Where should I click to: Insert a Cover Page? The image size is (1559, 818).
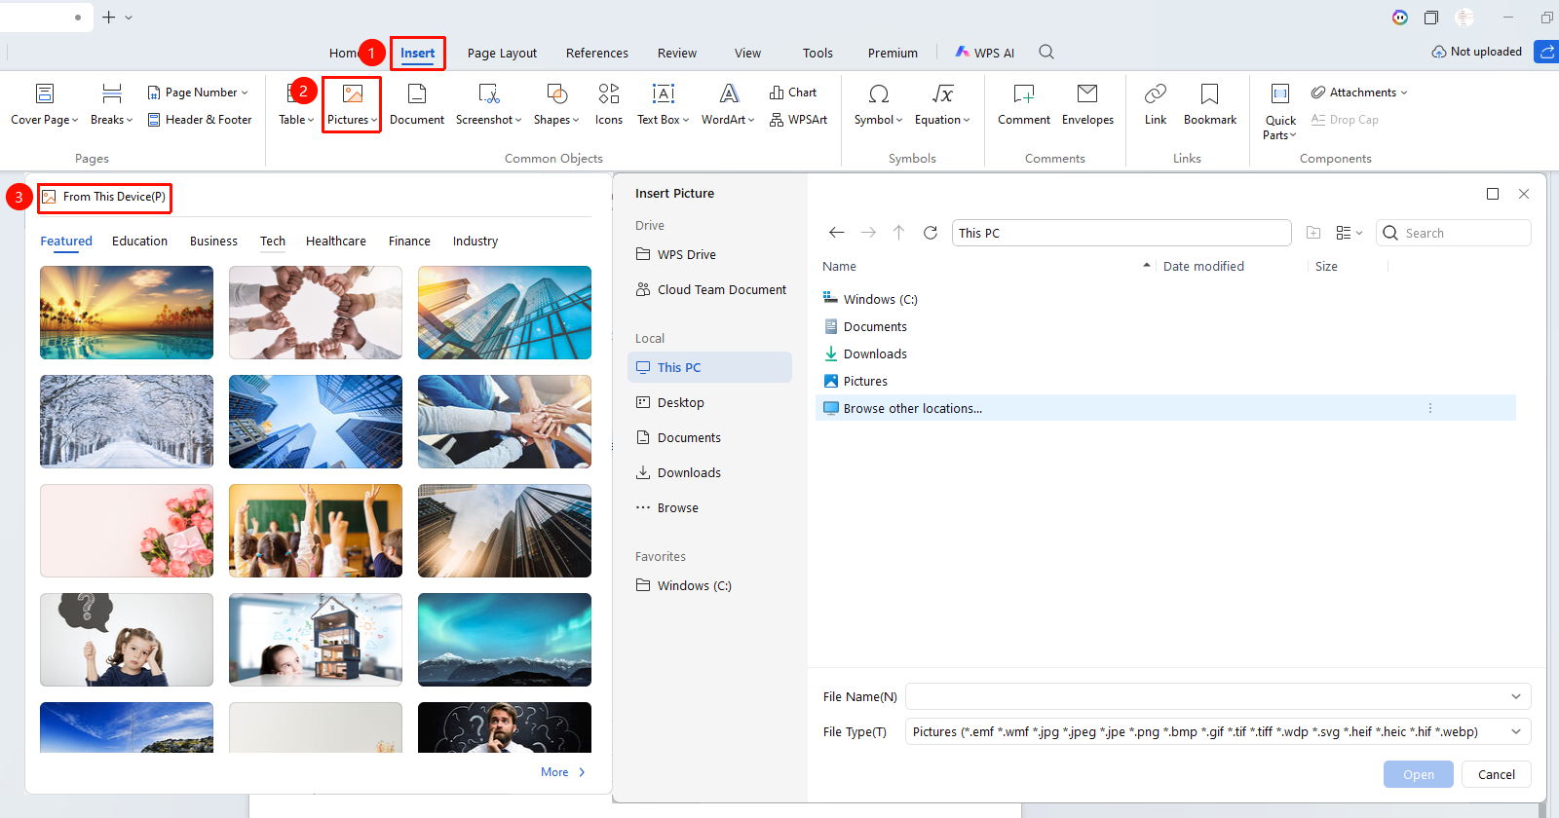click(x=44, y=105)
